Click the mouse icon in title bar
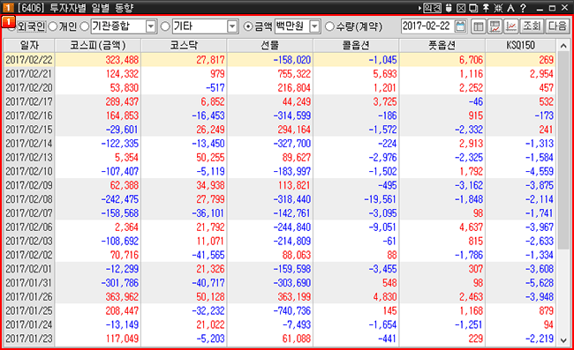This screenshot has height=350, width=574. tap(449, 8)
